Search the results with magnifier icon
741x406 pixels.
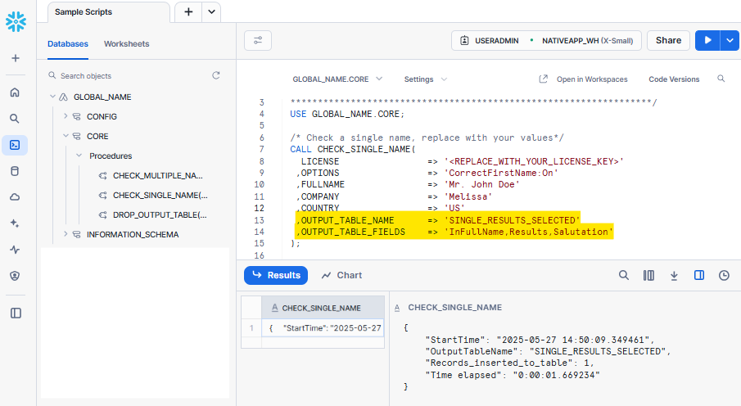tap(624, 275)
